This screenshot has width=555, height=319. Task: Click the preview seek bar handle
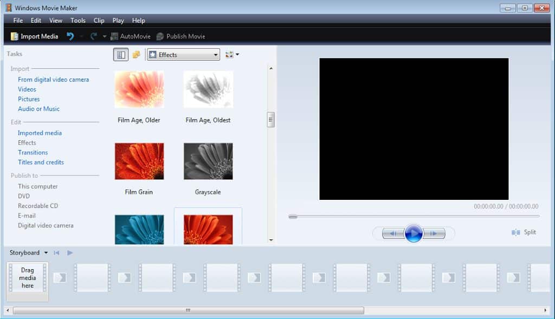pyautogui.click(x=293, y=217)
